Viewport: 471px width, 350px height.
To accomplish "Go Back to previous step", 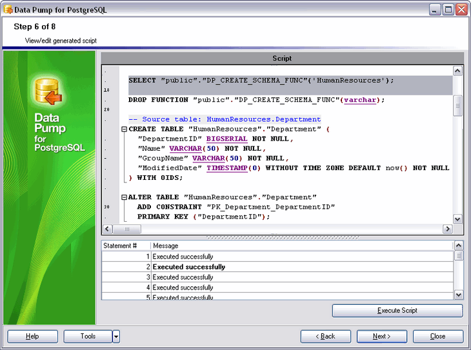I will coord(326,336).
